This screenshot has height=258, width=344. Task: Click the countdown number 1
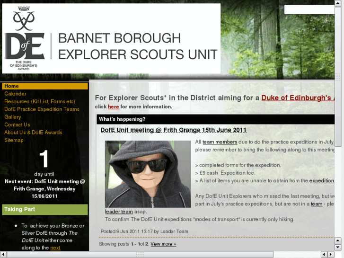[x=44, y=159]
